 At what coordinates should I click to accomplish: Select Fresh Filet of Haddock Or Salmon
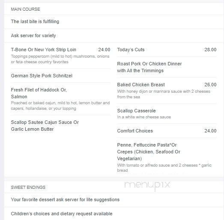[39, 93]
